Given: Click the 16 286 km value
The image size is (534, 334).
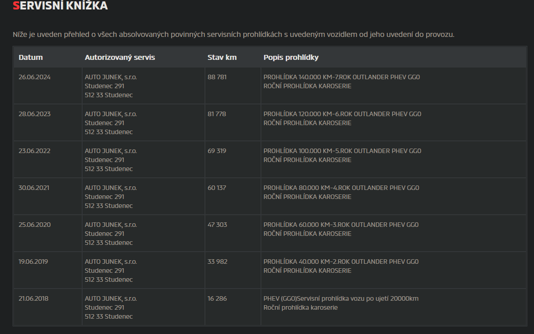Looking at the screenshot, I should 217,298.
